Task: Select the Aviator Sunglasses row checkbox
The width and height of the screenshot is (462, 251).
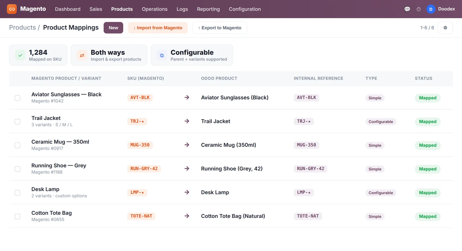Action: [x=17, y=98]
